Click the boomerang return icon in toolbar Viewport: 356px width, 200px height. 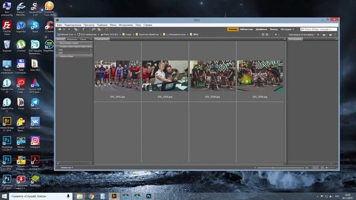(83, 29)
